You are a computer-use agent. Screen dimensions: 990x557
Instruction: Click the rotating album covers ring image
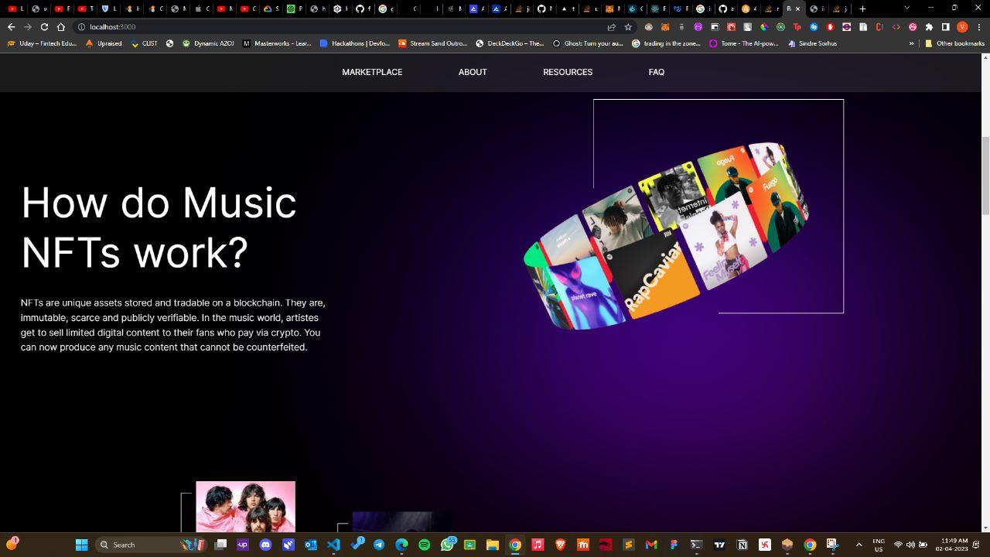(x=666, y=235)
